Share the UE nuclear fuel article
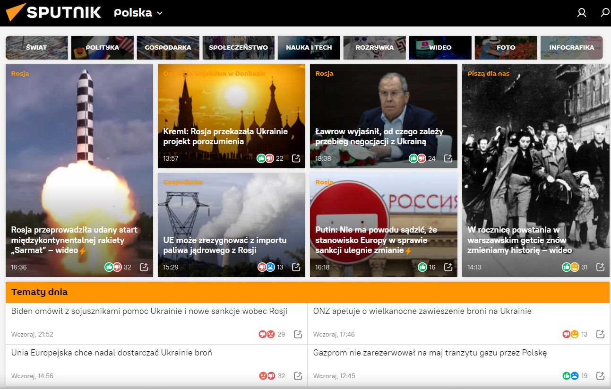This screenshot has width=611, height=390. point(296,267)
